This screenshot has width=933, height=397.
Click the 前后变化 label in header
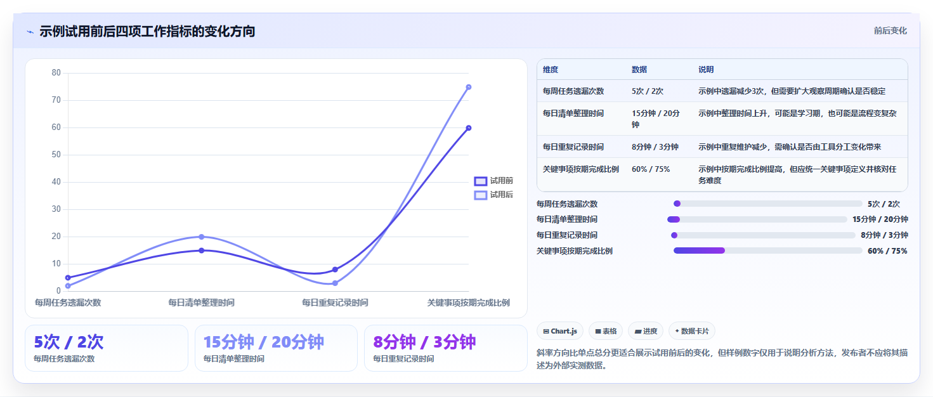click(890, 30)
